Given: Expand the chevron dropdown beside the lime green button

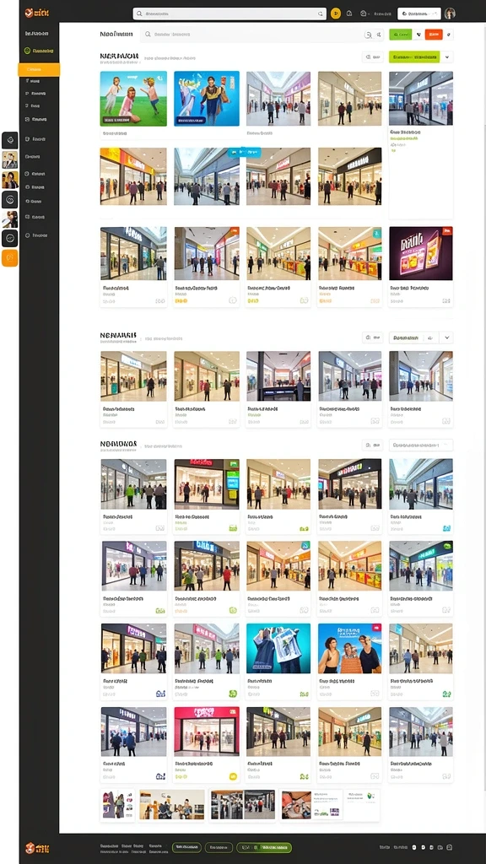Looking at the screenshot, I should (x=447, y=57).
